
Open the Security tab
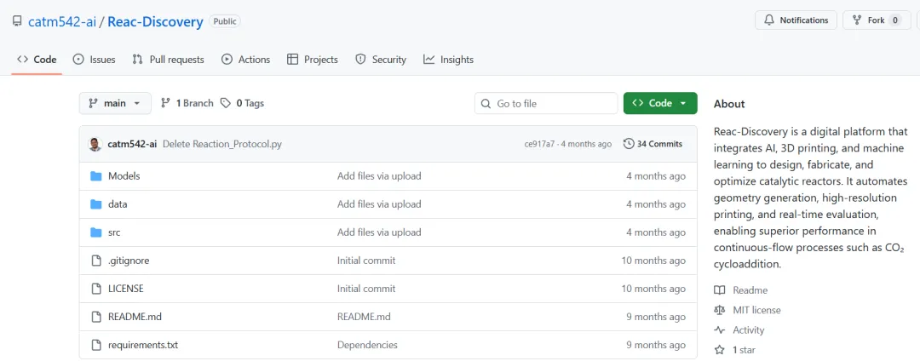point(381,60)
